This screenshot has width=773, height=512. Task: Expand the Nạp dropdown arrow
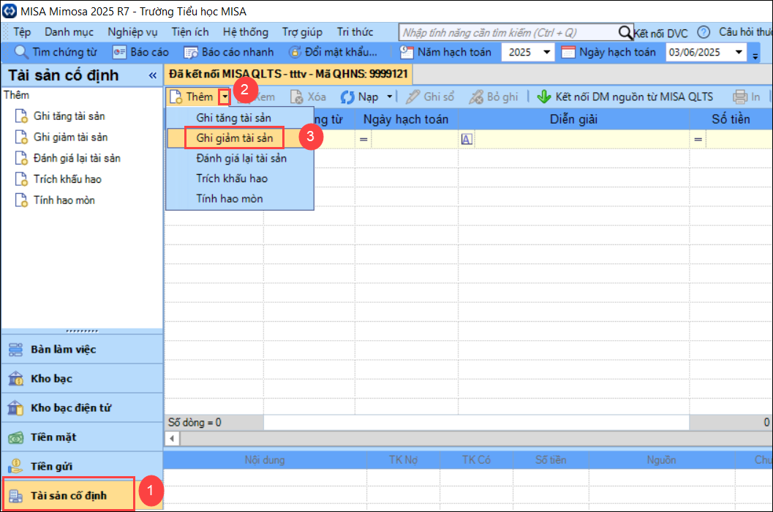click(x=390, y=97)
